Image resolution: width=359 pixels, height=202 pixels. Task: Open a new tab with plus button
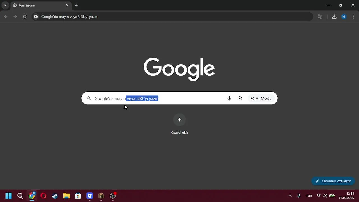(77, 5)
